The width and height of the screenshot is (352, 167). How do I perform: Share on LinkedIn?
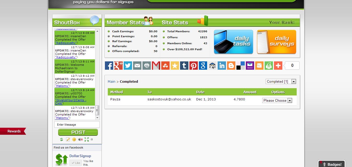[x=222, y=66]
